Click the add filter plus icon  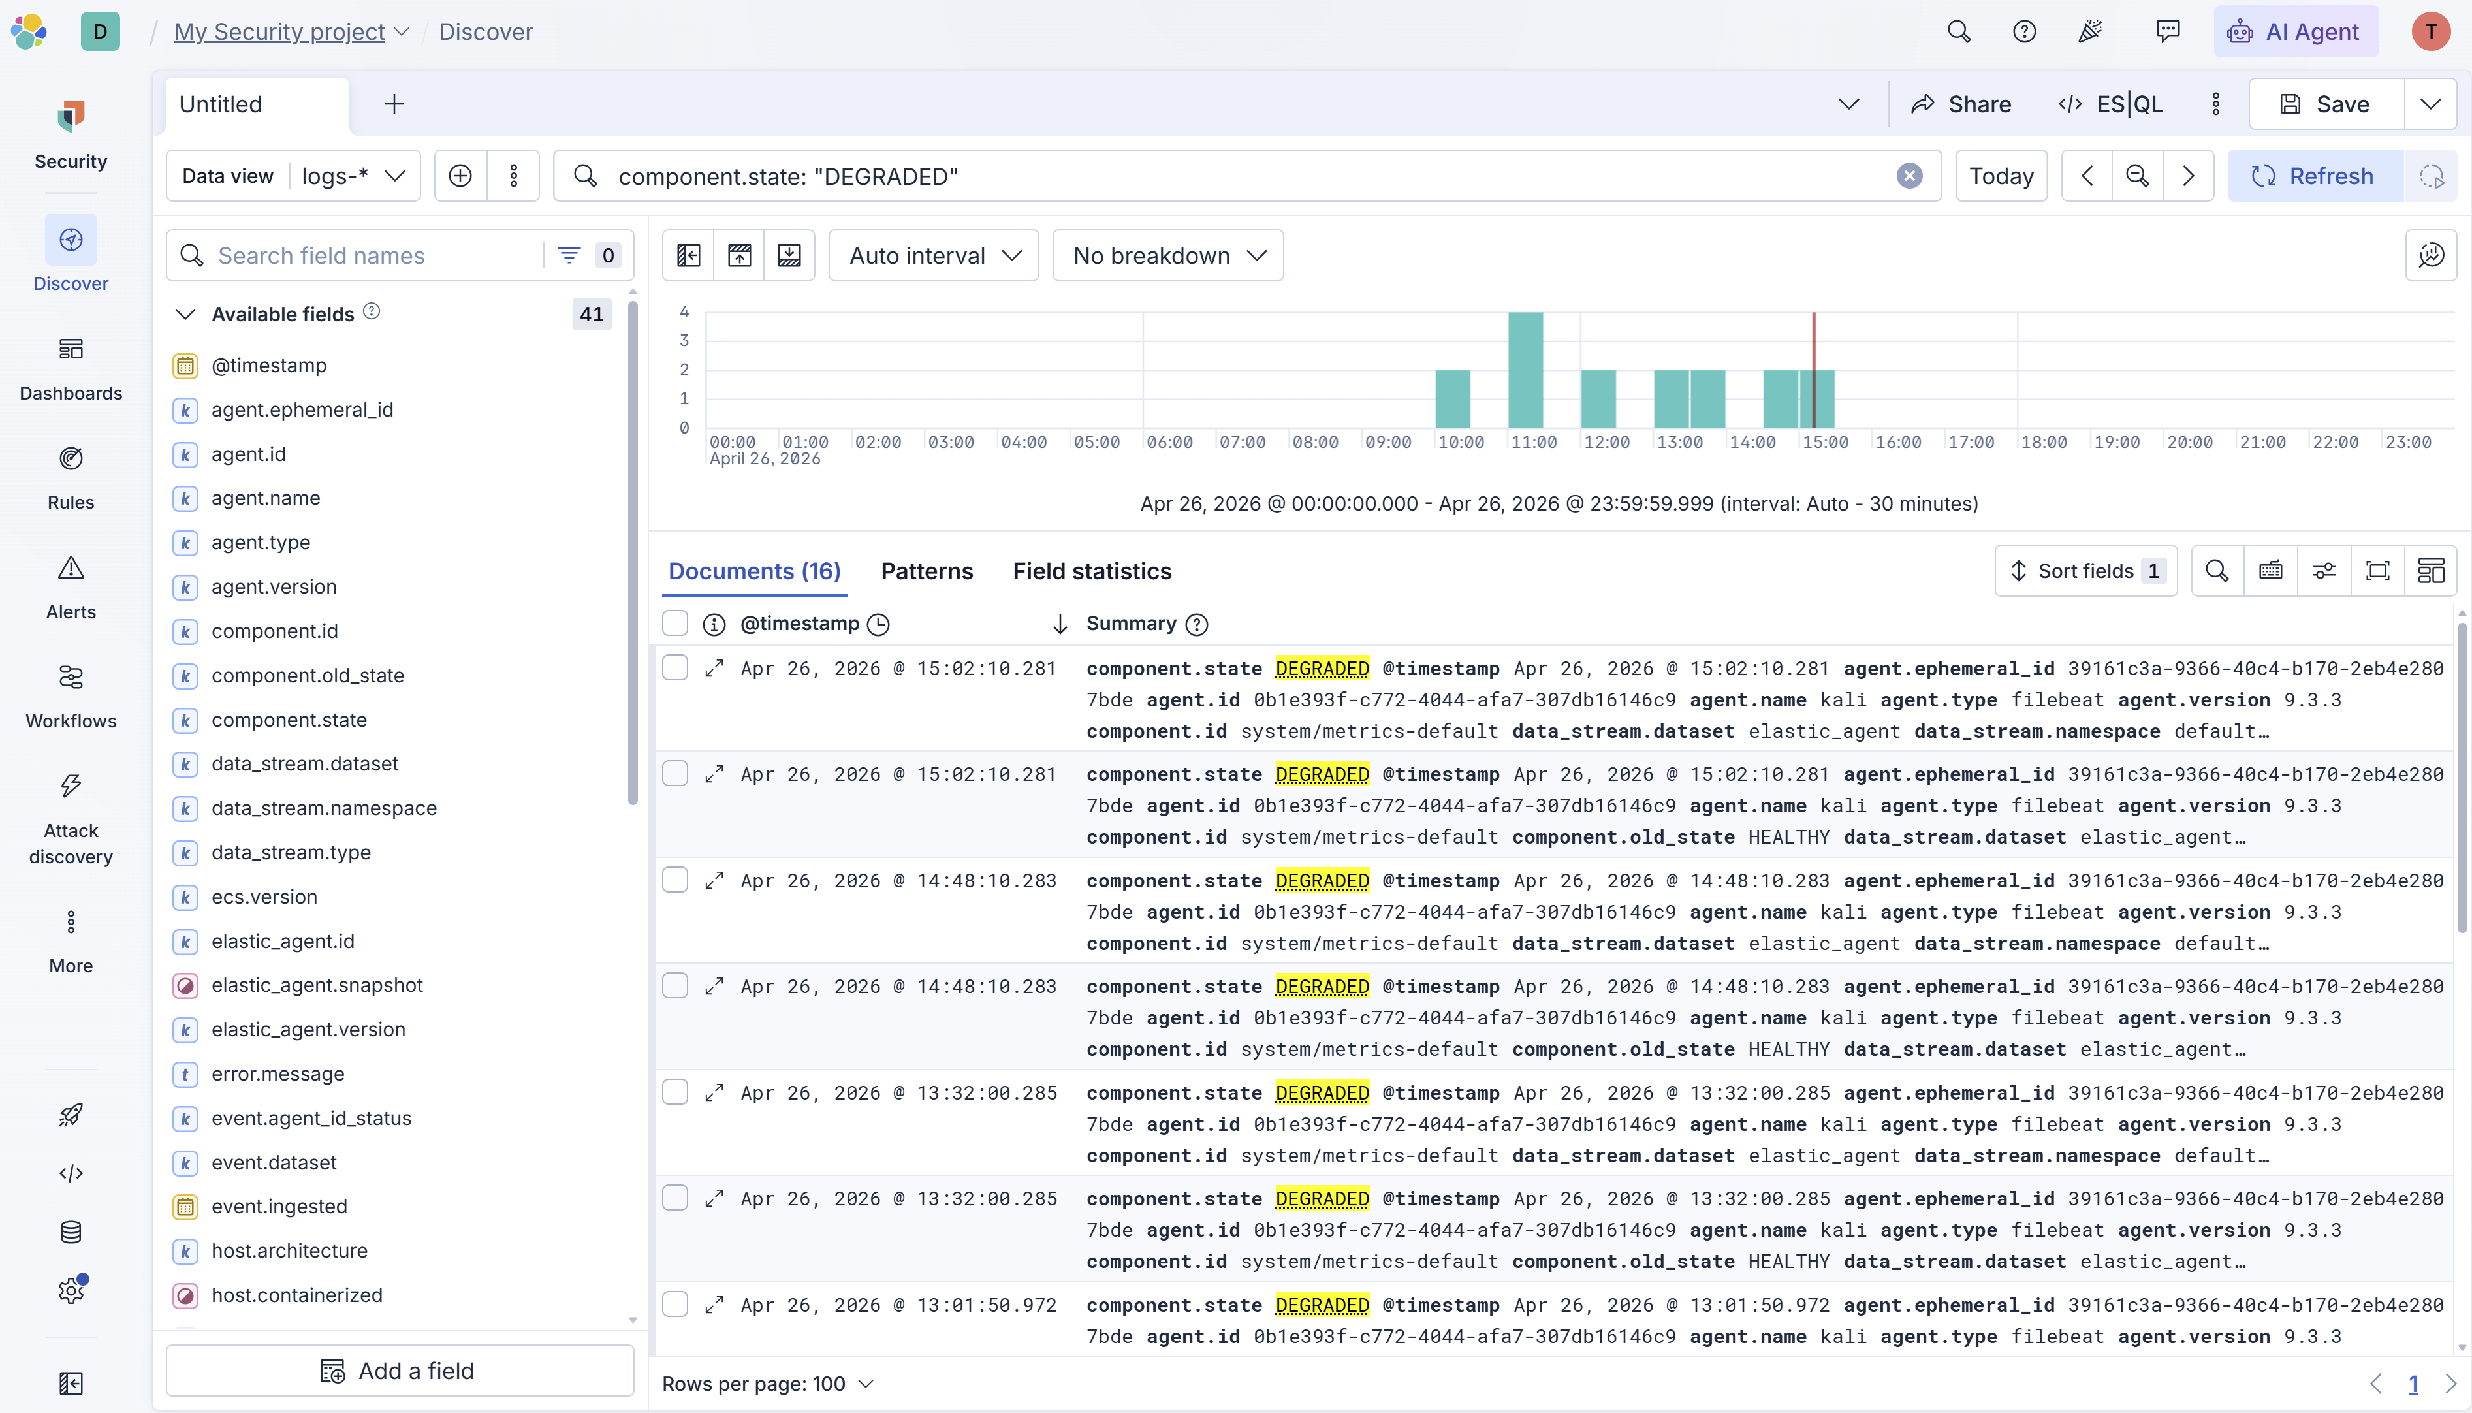tap(460, 176)
